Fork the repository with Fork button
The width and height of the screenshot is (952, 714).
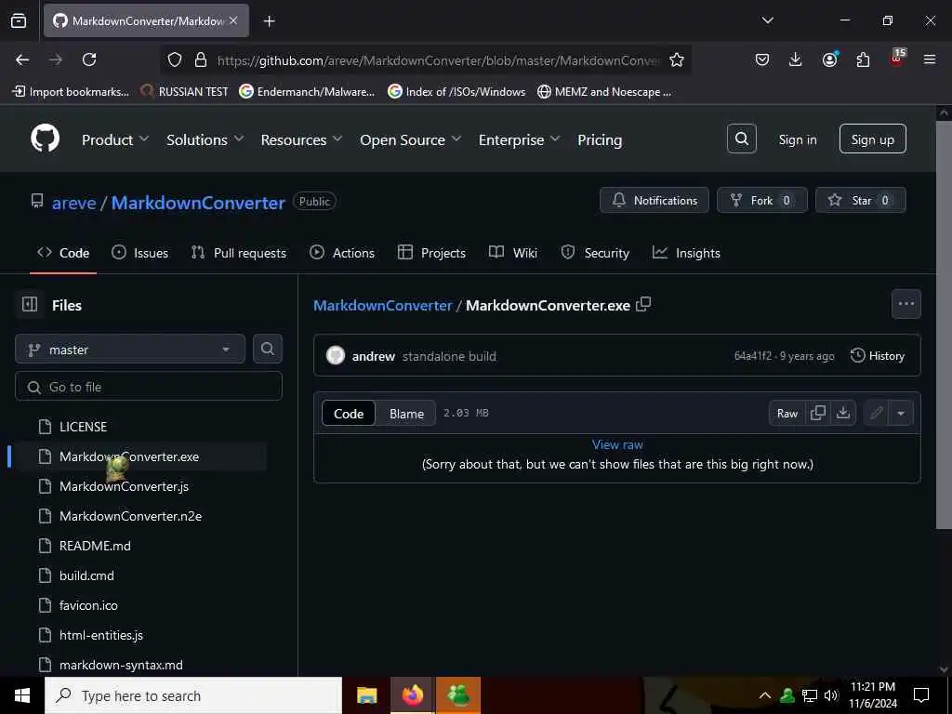[762, 200]
